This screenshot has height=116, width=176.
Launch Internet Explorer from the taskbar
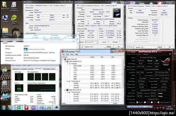click(x=11, y=108)
